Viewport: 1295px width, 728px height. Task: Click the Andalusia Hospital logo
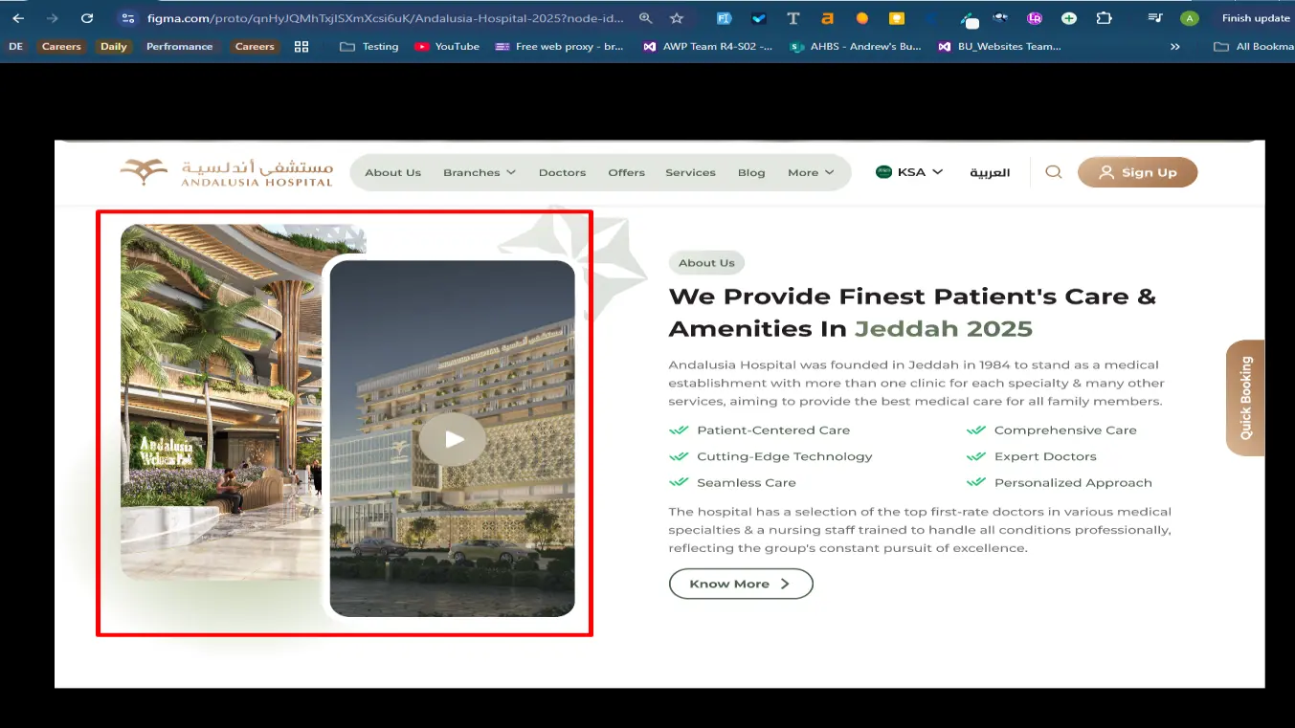pos(227,172)
